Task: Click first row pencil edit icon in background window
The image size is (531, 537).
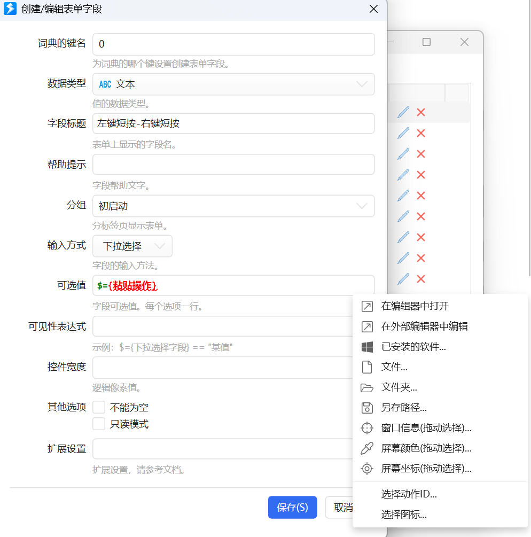Action: pos(403,112)
